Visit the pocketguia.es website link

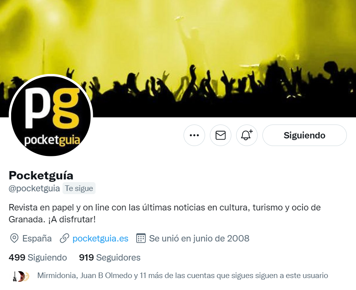(100, 239)
